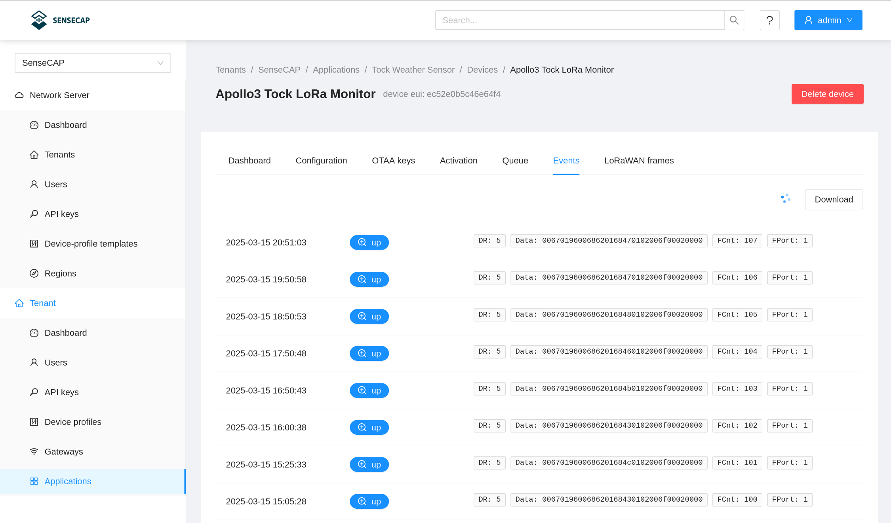Screen dimensions: 891x523
Task: Go to Tock Weather Sensor breadcrumb
Action: tap(413, 70)
